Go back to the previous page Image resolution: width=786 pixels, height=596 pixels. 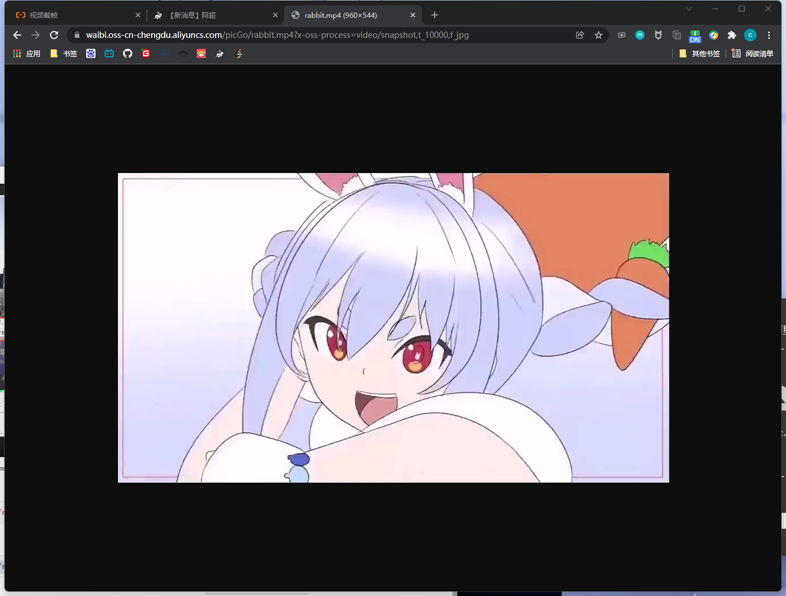pyautogui.click(x=17, y=35)
